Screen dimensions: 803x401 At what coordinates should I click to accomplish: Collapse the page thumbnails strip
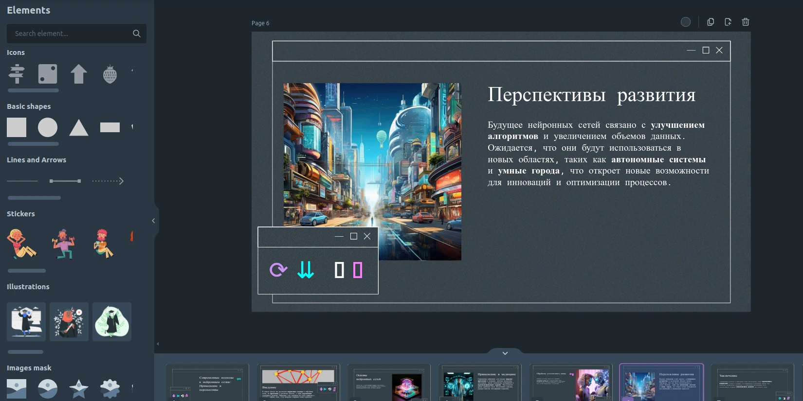505,353
